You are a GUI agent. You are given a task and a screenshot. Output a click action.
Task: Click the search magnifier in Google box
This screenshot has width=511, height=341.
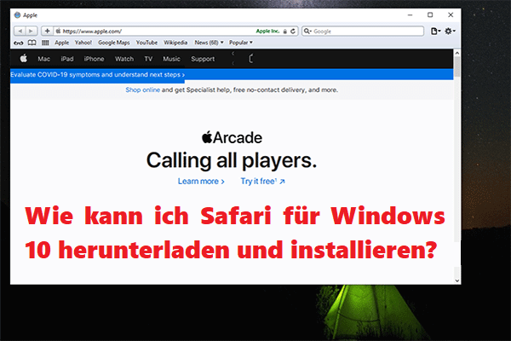click(307, 31)
